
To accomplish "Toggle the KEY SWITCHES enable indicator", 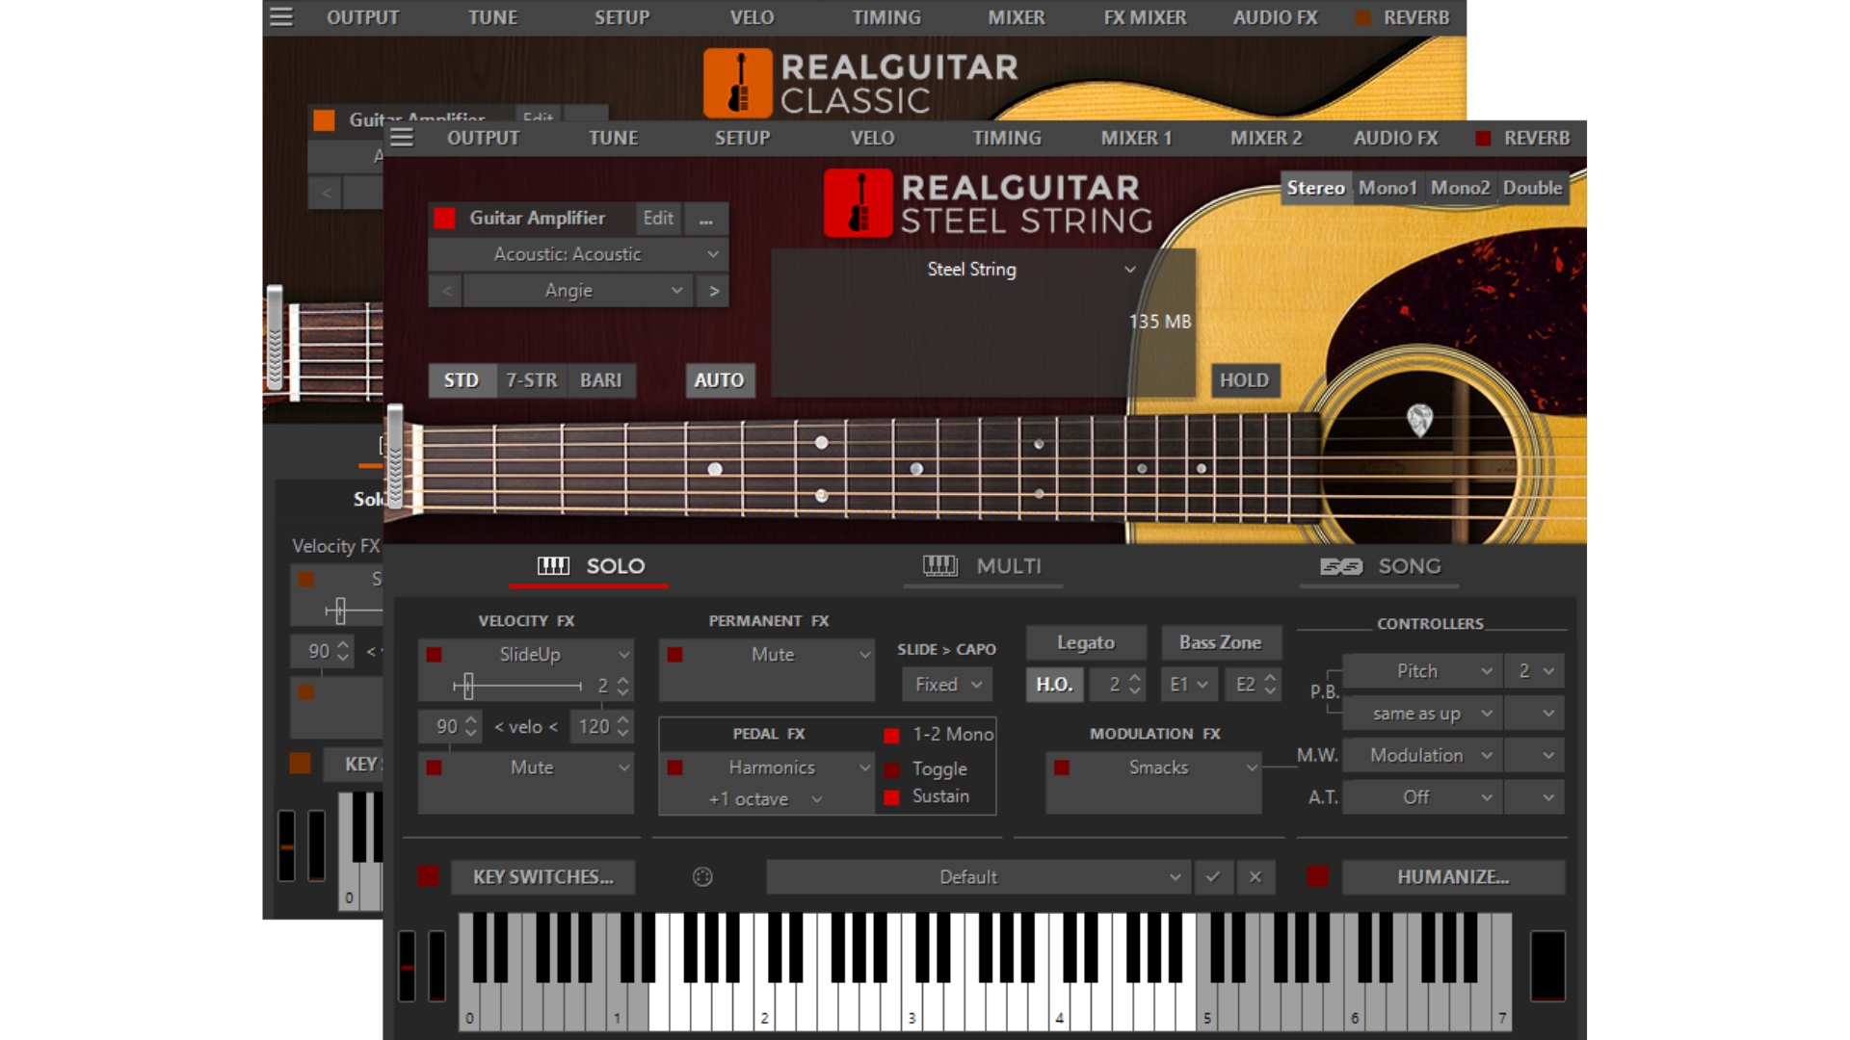I will 428,876.
